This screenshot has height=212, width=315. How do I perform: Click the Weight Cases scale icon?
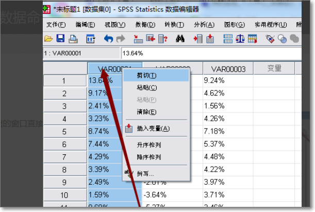point(240,39)
